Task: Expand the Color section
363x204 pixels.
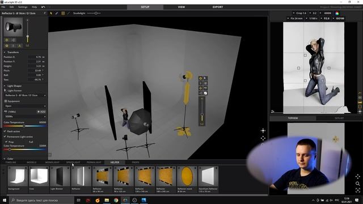Action: click(x=5, y=159)
